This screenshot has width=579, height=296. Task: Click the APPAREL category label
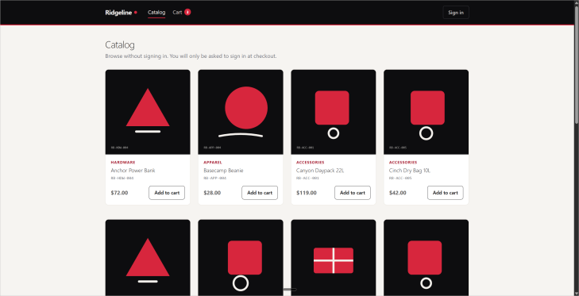[x=213, y=163]
